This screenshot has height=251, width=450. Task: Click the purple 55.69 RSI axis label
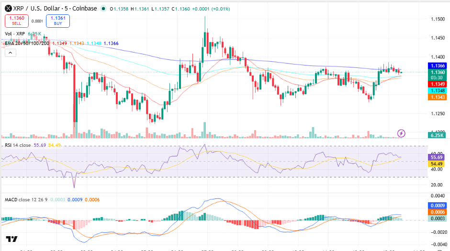[x=437, y=157]
